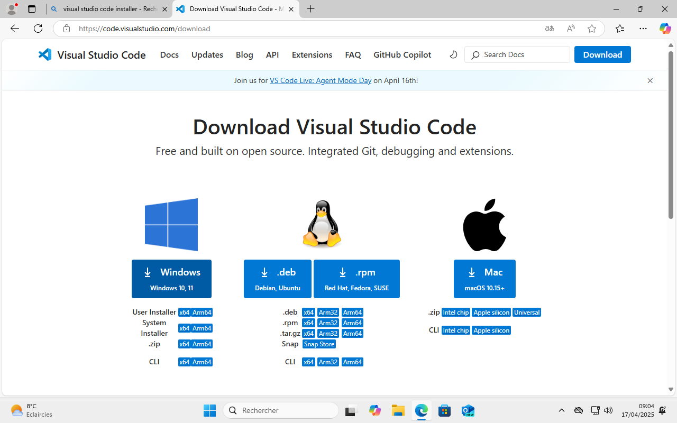Image resolution: width=677 pixels, height=423 pixels.
Task: Open a new tab with the plus icon
Action: click(x=310, y=9)
